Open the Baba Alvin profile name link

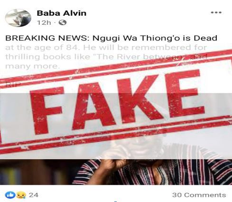pyautogui.click(x=62, y=13)
